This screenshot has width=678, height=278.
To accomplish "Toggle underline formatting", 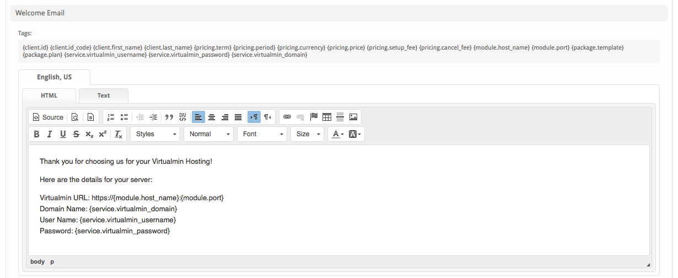I will tap(63, 134).
